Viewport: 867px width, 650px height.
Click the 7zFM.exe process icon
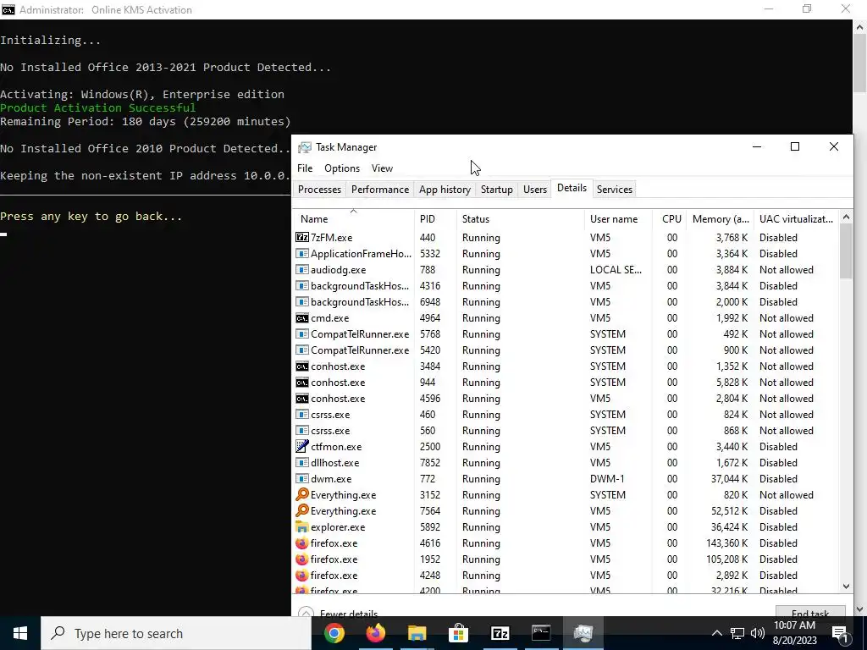(302, 238)
